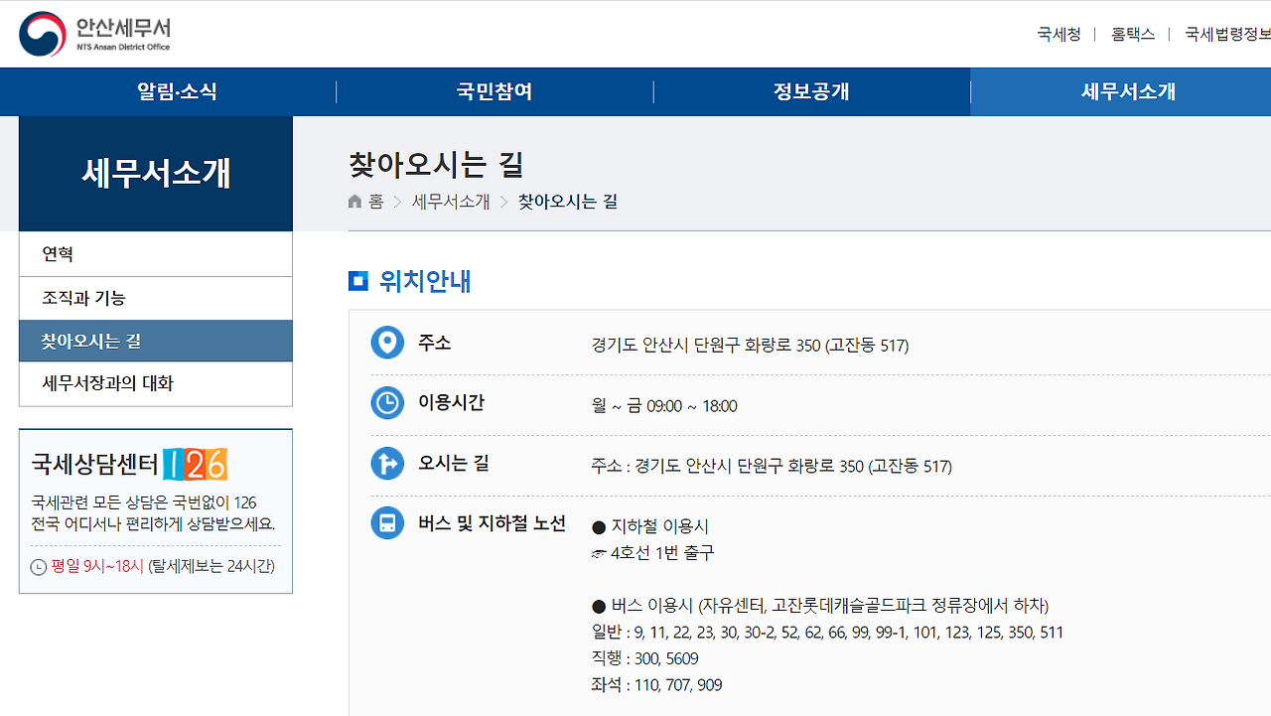Open 홈택스 from the header links
This screenshot has height=716, width=1271.
tap(1133, 33)
